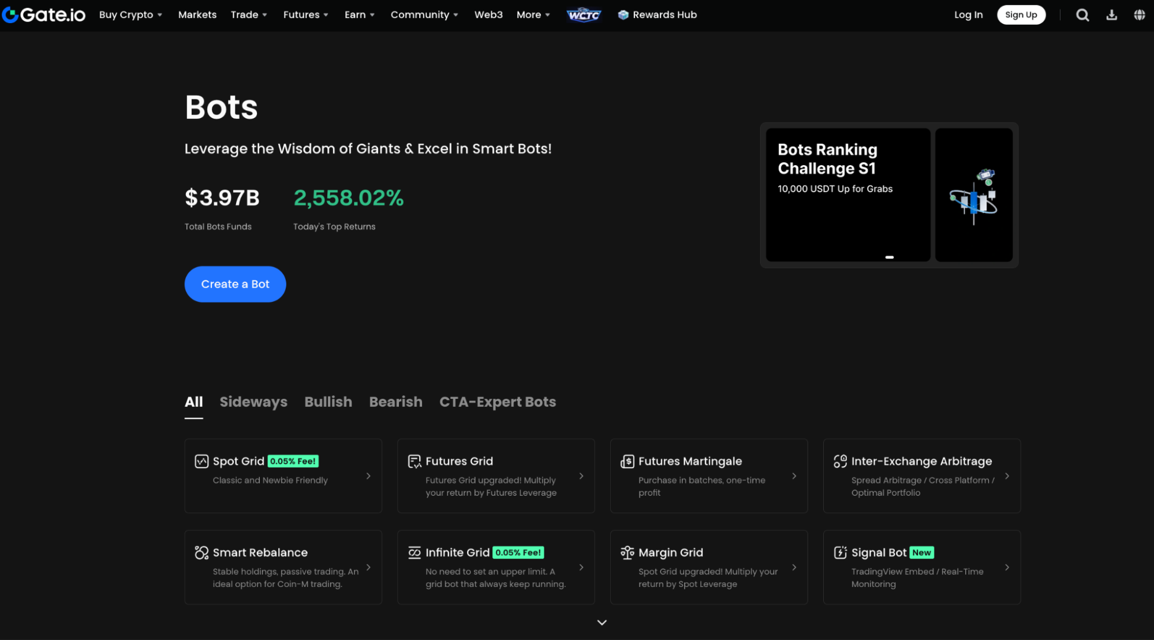Screen dimensions: 1154x640
Task: Click the app download icon near Sign Up
Action: point(1111,14)
